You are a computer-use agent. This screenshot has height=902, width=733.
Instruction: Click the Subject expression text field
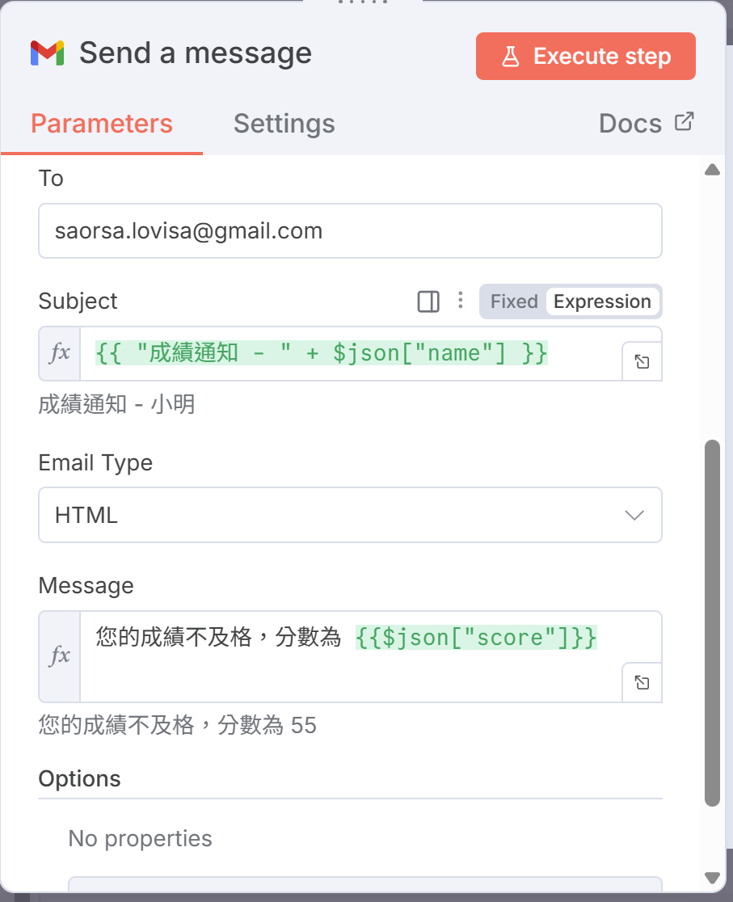(348, 353)
